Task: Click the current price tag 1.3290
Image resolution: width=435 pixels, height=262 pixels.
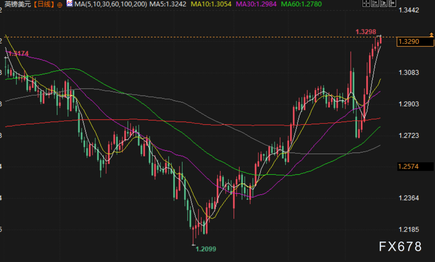Action: (x=408, y=42)
